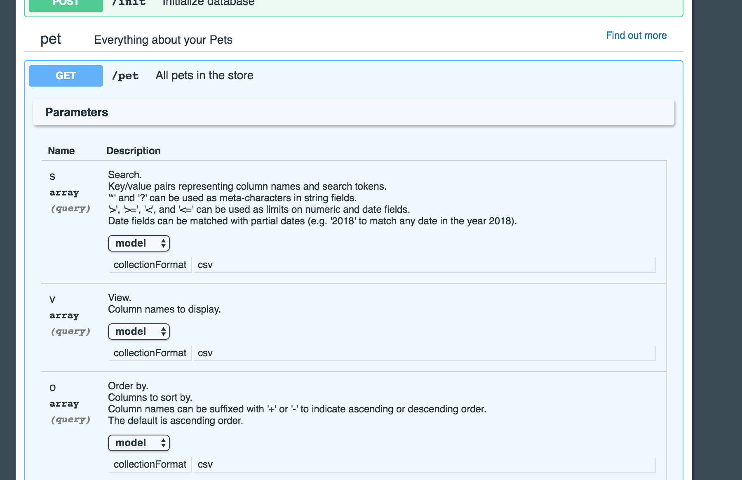The width and height of the screenshot is (742, 480).
Task: Click the Find out more link
Action: point(636,35)
